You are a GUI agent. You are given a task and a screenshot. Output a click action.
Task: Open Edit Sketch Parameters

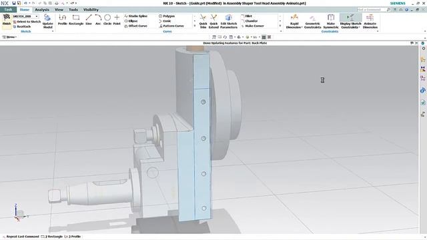[x=229, y=21]
